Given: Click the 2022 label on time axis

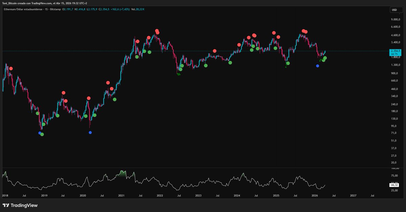Looking at the screenshot, I should click(160, 195).
